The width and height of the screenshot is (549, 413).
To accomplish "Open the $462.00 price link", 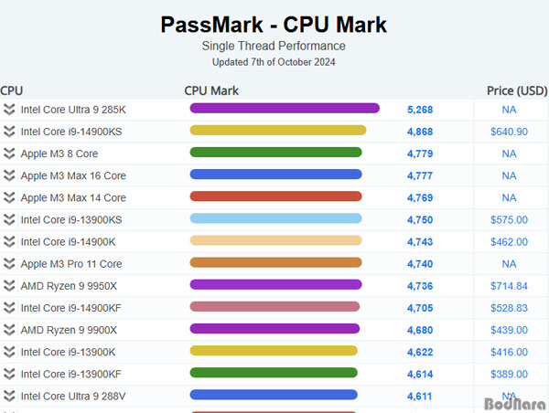I will point(509,242).
